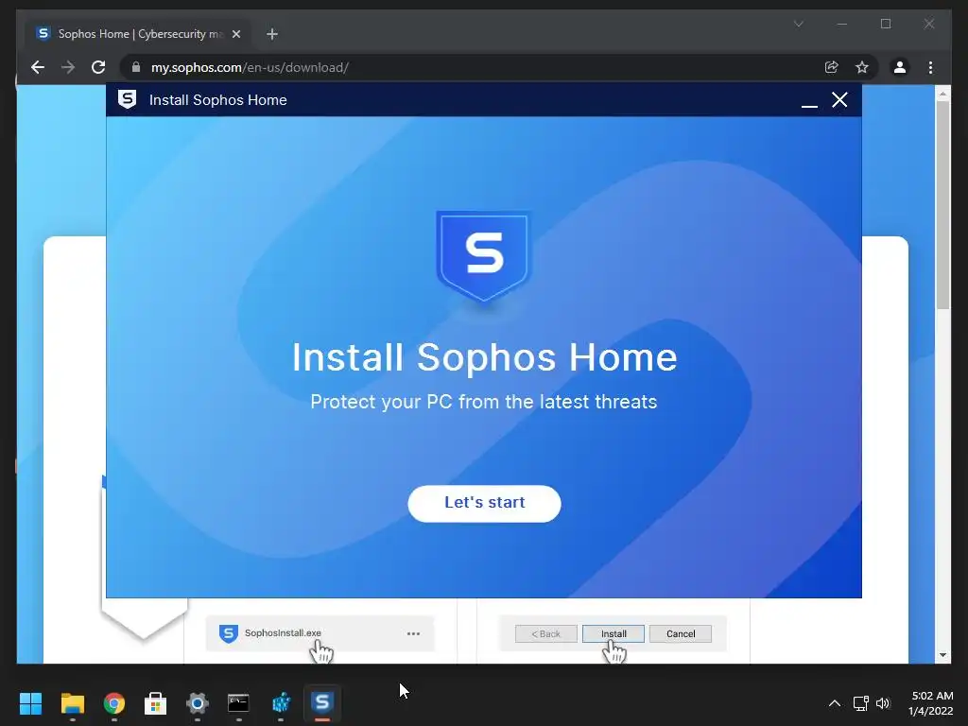This screenshot has width=968, height=726.
Task: Click the scrollbar down arrow
Action: point(942,655)
